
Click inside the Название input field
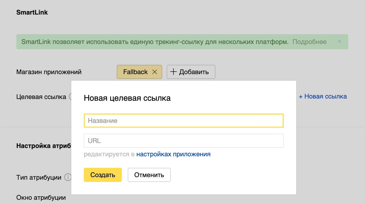[184, 121]
